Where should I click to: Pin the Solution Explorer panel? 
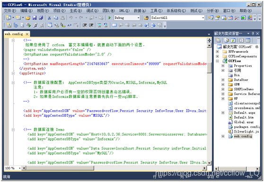click(x=253, y=34)
